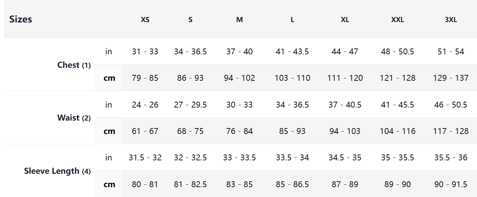Select chest inches value 44 - 47
This screenshot has height=197, width=477.
345,52
